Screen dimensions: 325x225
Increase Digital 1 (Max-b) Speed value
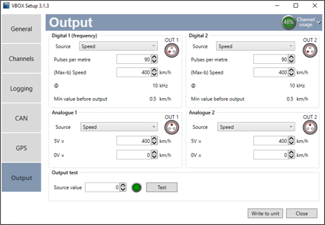pos(154,70)
